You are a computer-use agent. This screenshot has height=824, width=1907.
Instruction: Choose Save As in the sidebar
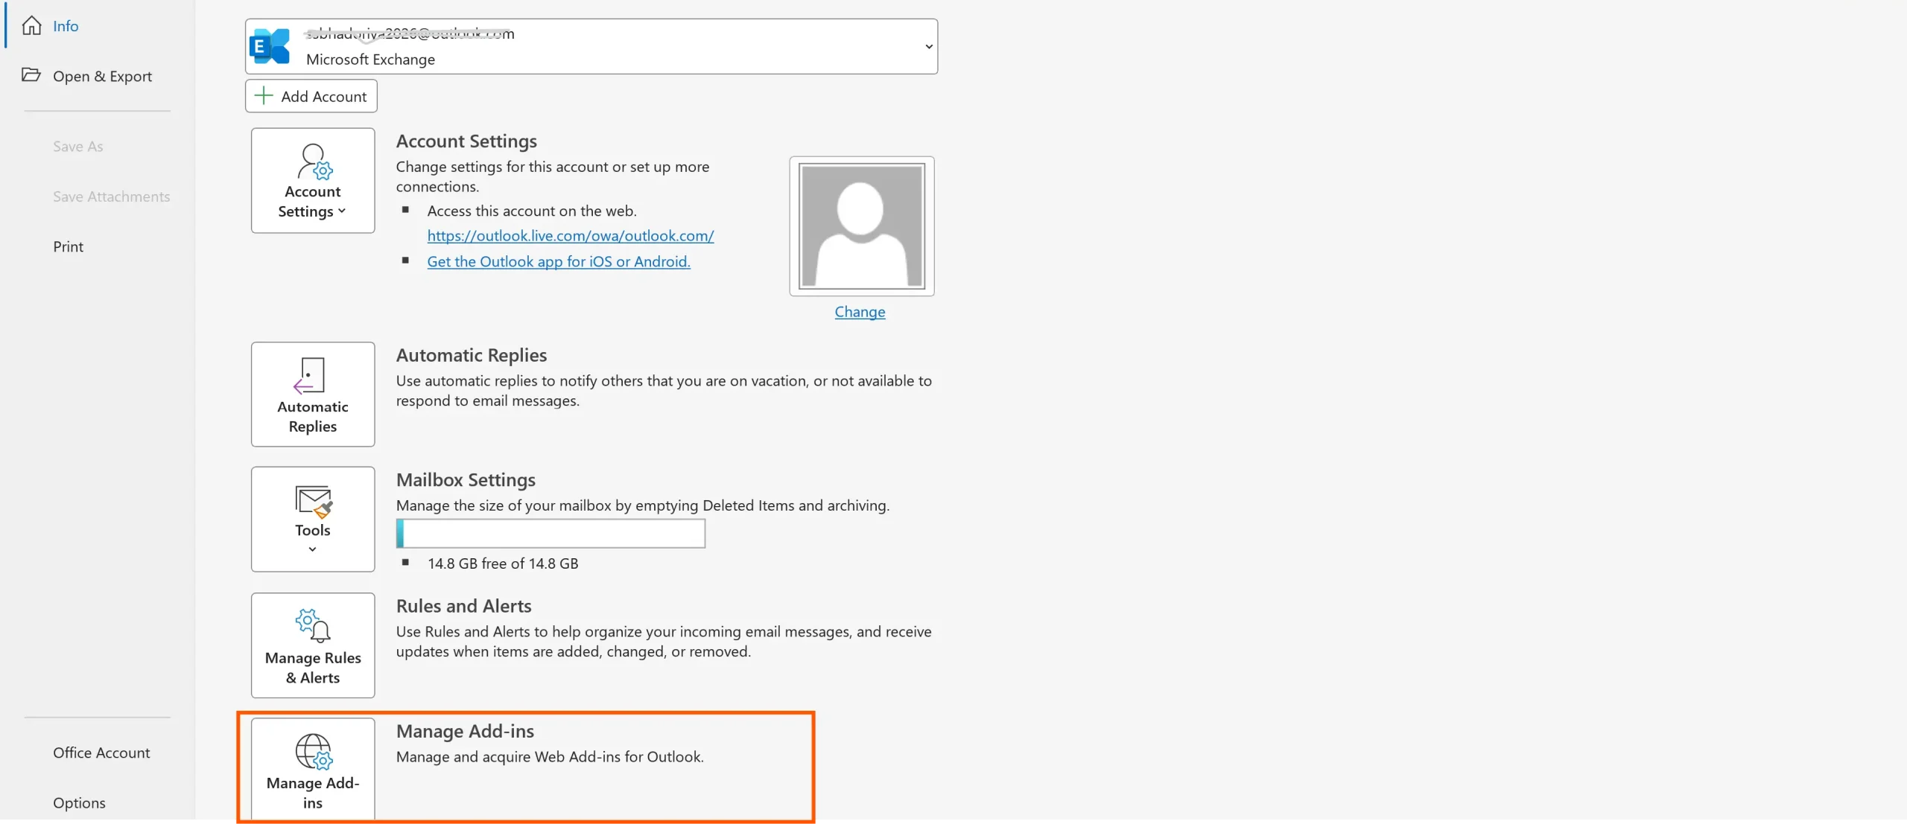[x=78, y=147]
